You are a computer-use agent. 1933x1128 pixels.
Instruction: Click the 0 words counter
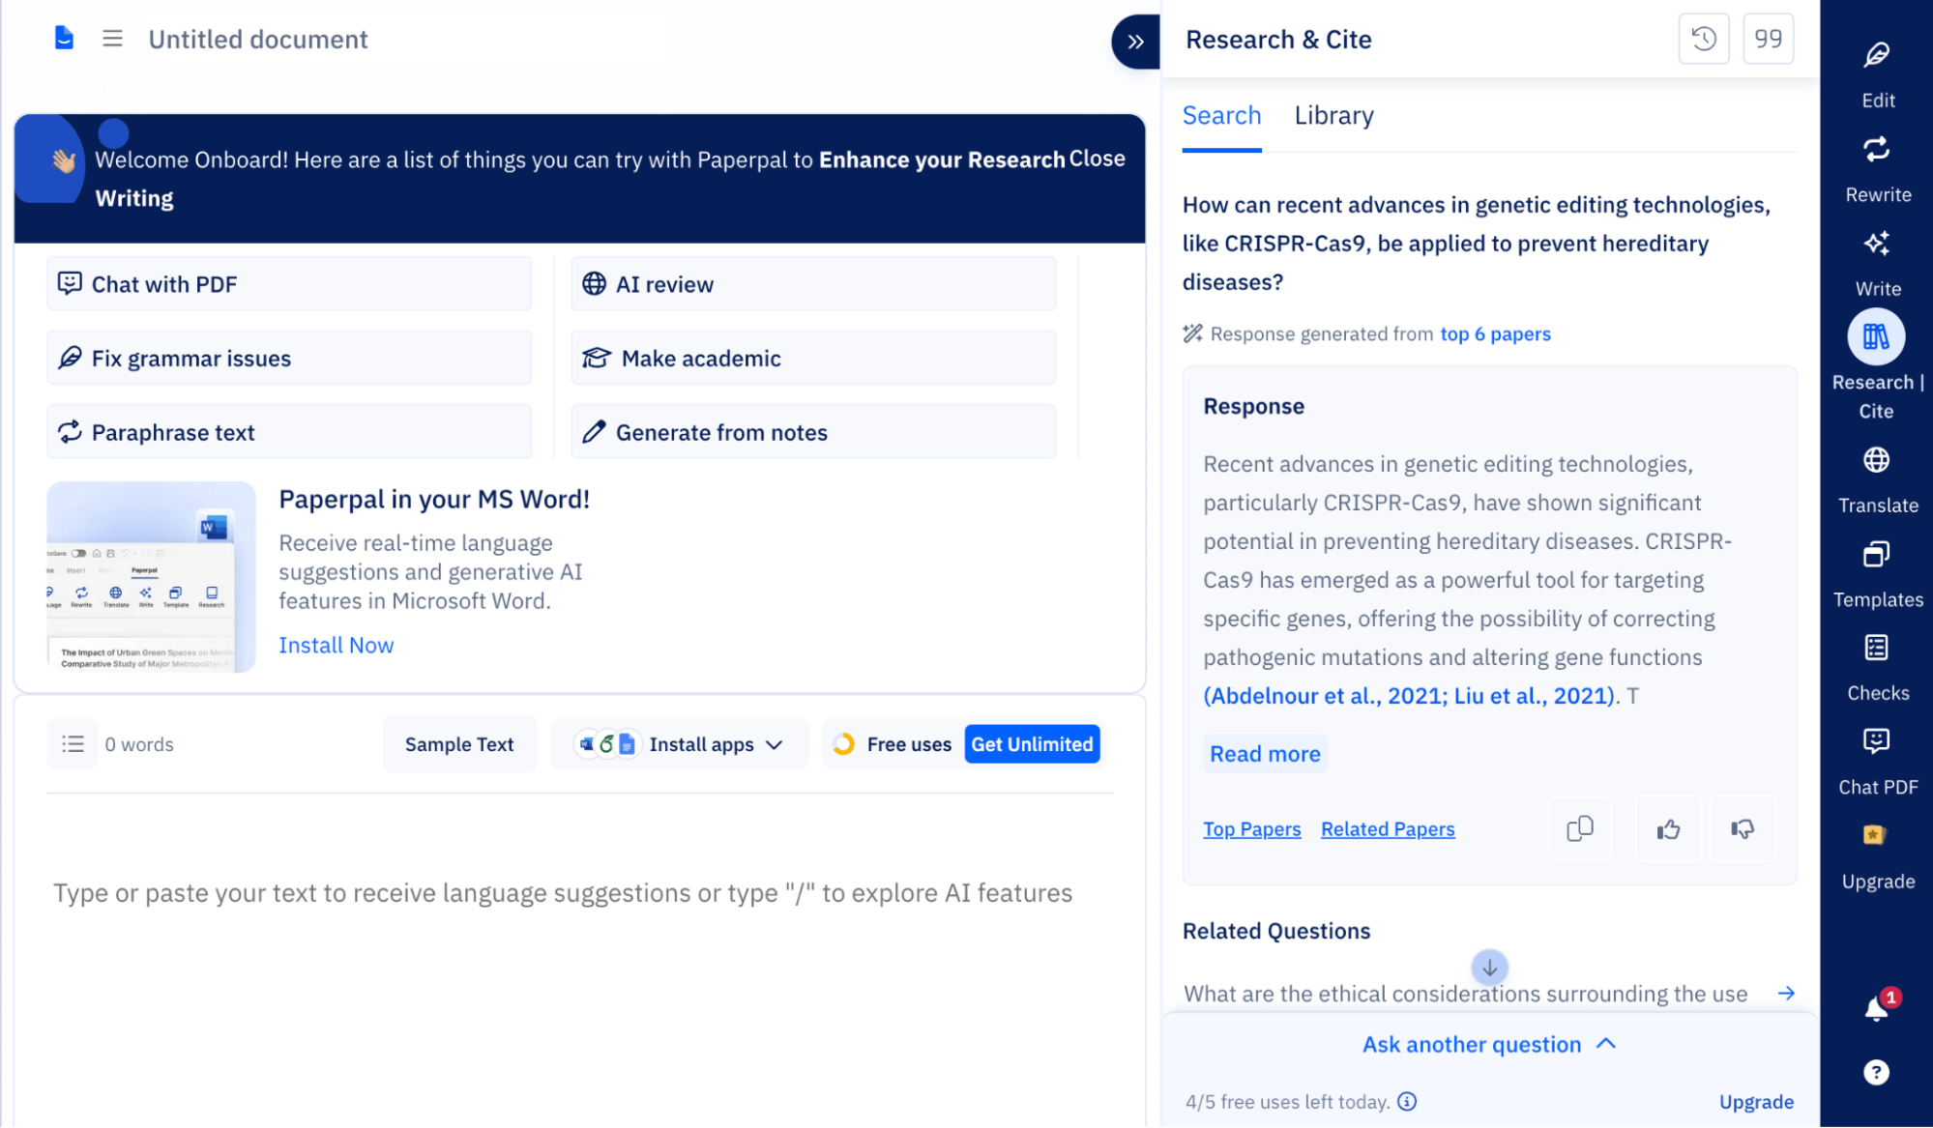139,744
